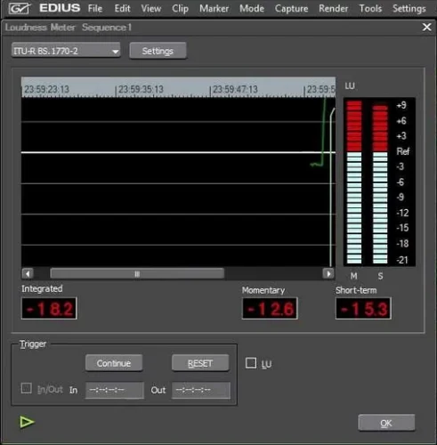Click the -21 label on meter scale
This screenshot has width=437, height=445.
(402, 260)
